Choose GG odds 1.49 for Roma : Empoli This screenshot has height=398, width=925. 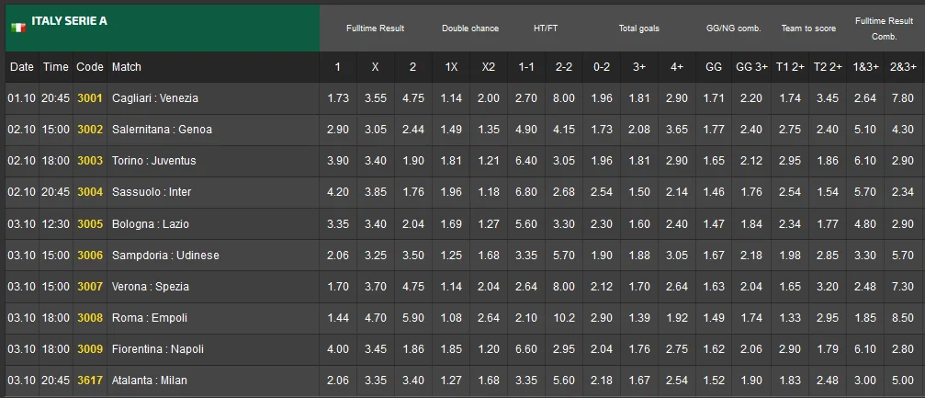pyautogui.click(x=714, y=318)
